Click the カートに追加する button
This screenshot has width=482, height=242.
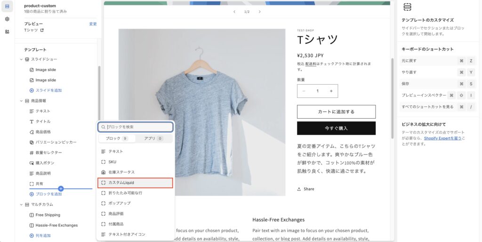point(336,112)
